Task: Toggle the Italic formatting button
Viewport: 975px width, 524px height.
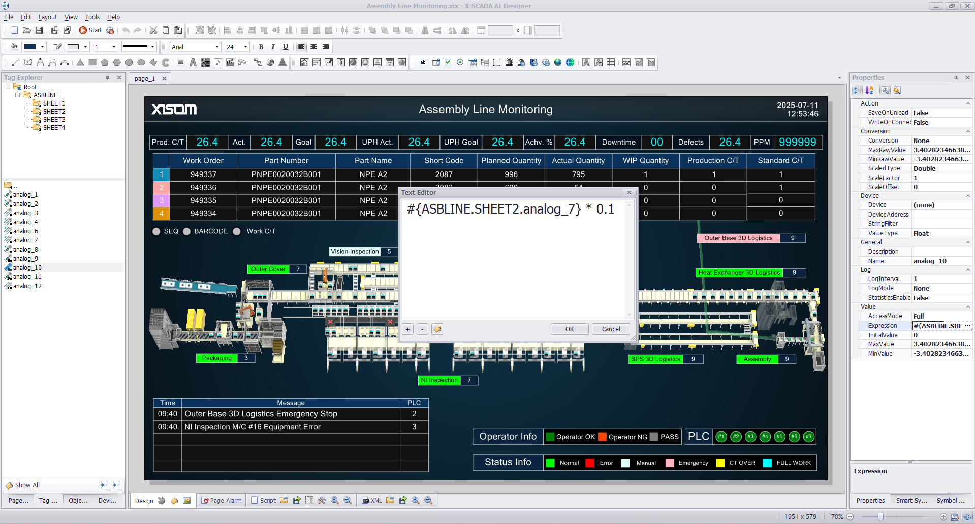Action: [x=273, y=47]
